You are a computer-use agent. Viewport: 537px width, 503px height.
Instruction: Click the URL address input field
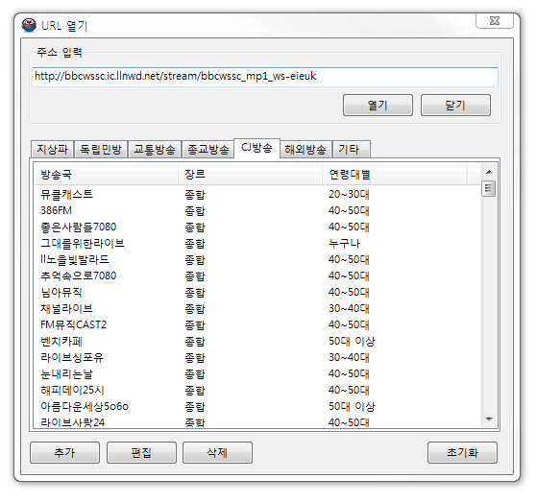[265, 77]
